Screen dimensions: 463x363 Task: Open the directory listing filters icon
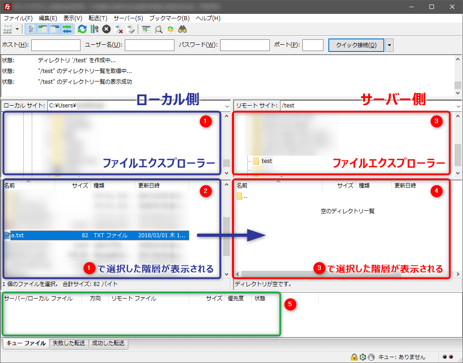click(146, 29)
